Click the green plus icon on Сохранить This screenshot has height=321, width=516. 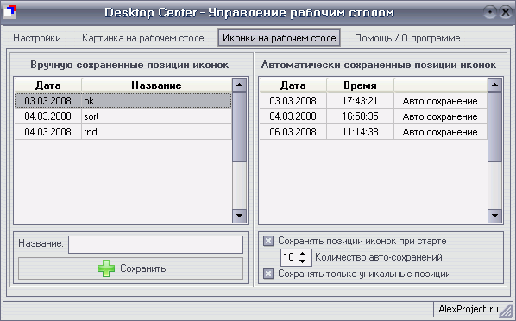[x=106, y=268]
